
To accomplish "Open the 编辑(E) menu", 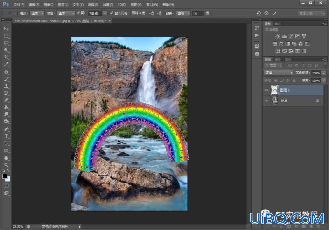I will pos(34,4).
